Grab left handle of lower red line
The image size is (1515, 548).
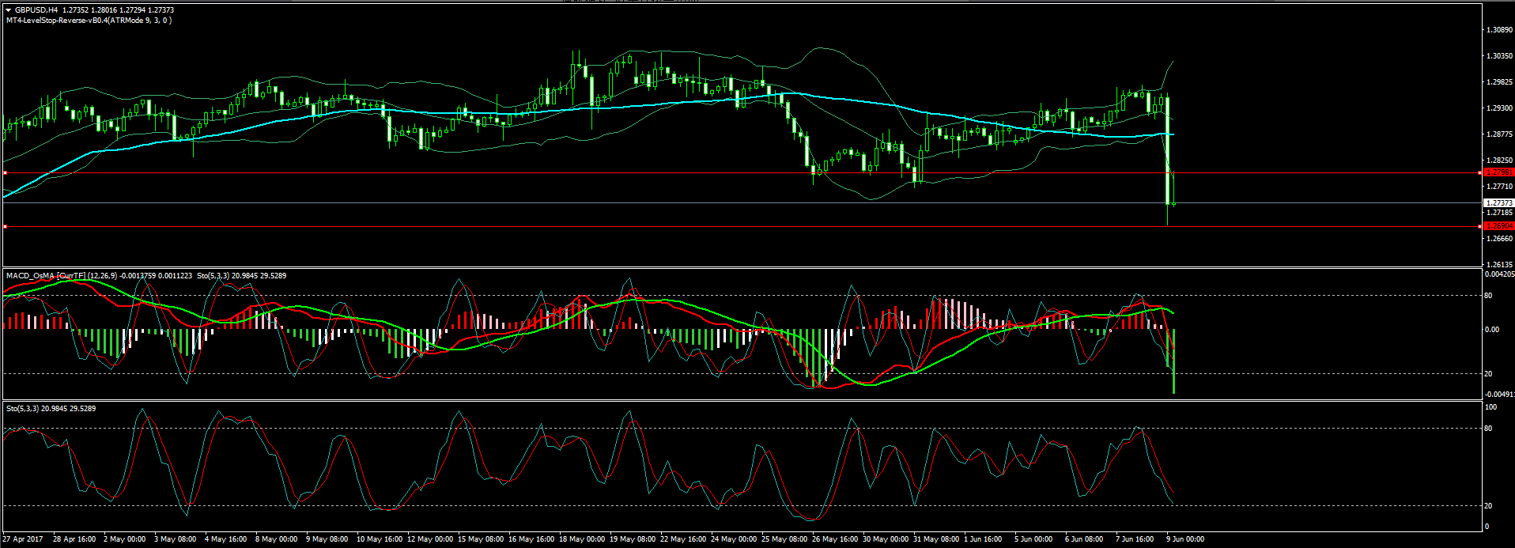pos(6,227)
